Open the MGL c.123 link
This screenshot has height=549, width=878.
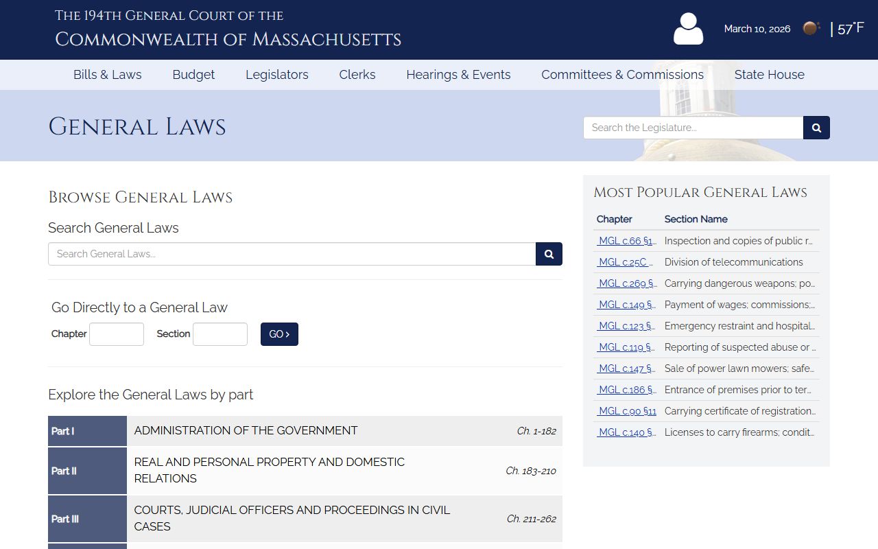point(626,326)
